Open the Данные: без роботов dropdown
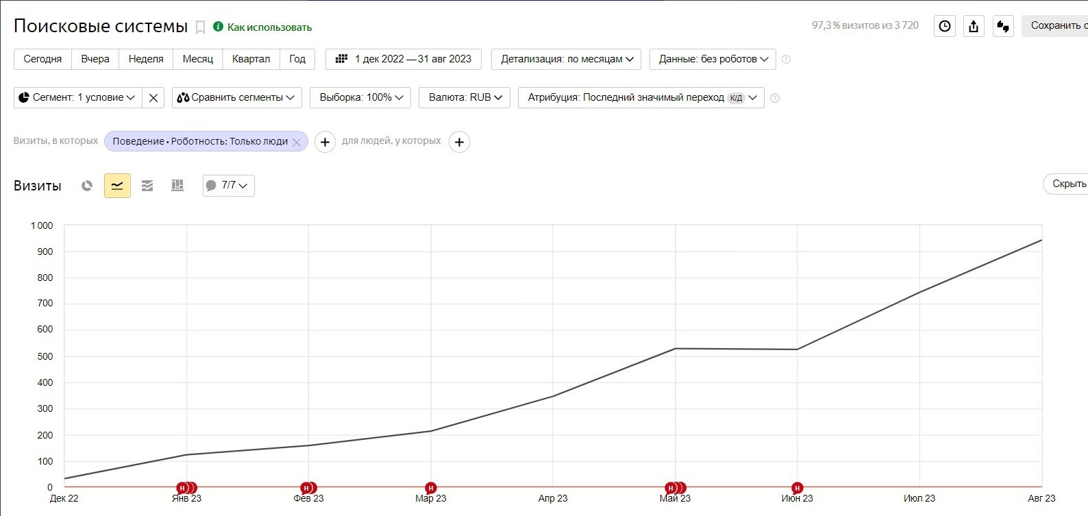Viewport: 1088px width, 516px height. point(713,59)
